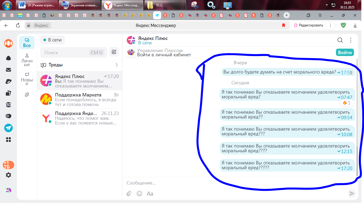
Task: Click the send message arrow icon
Action: pos(352,193)
